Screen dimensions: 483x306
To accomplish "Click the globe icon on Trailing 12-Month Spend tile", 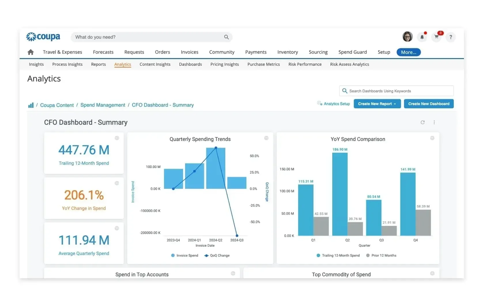I will point(117,138).
